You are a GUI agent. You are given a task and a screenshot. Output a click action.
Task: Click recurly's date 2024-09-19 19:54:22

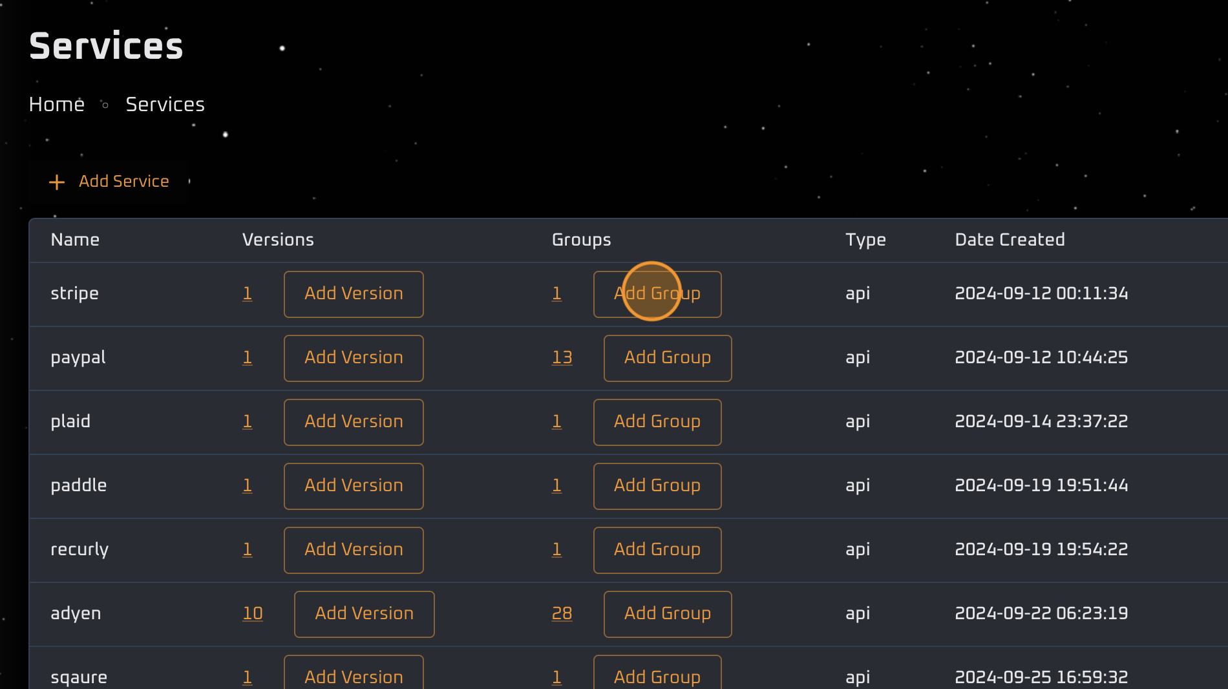[1041, 549]
